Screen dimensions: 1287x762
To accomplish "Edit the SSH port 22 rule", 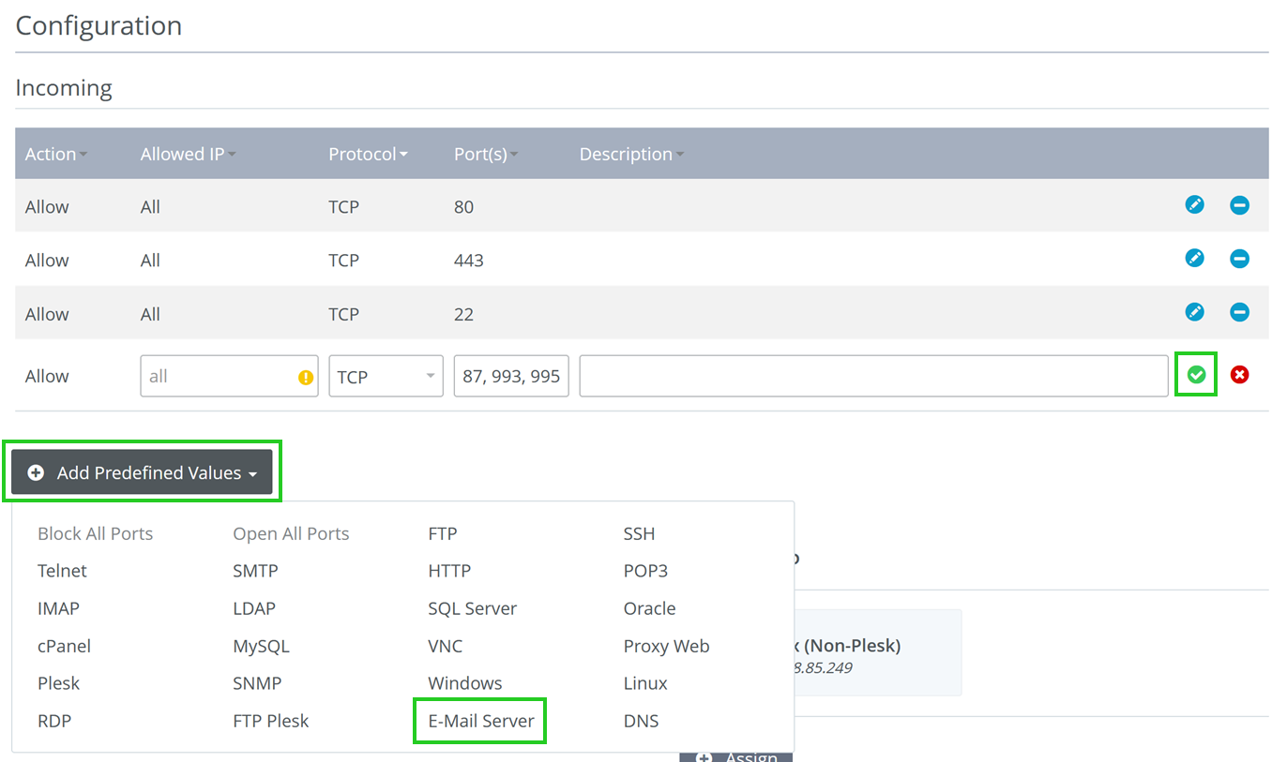I will click(1194, 312).
